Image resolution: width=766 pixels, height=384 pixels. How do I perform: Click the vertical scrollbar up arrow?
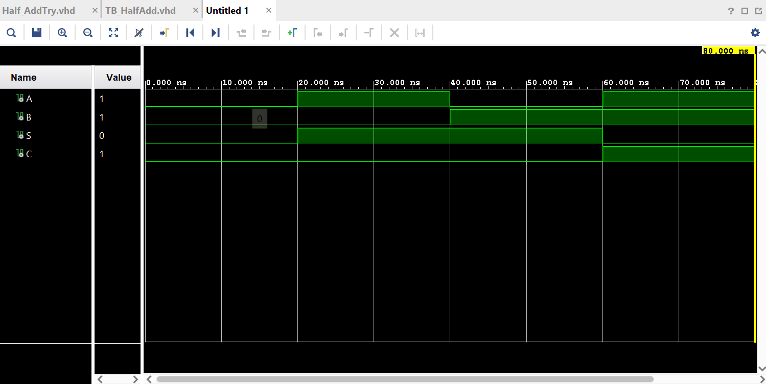pos(761,52)
